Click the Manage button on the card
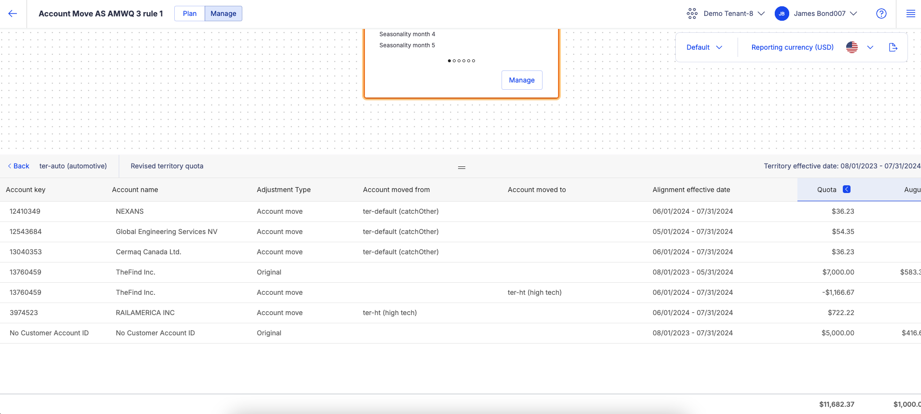This screenshot has height=414, width=921. pyautogui.click(x=522, y=80)
